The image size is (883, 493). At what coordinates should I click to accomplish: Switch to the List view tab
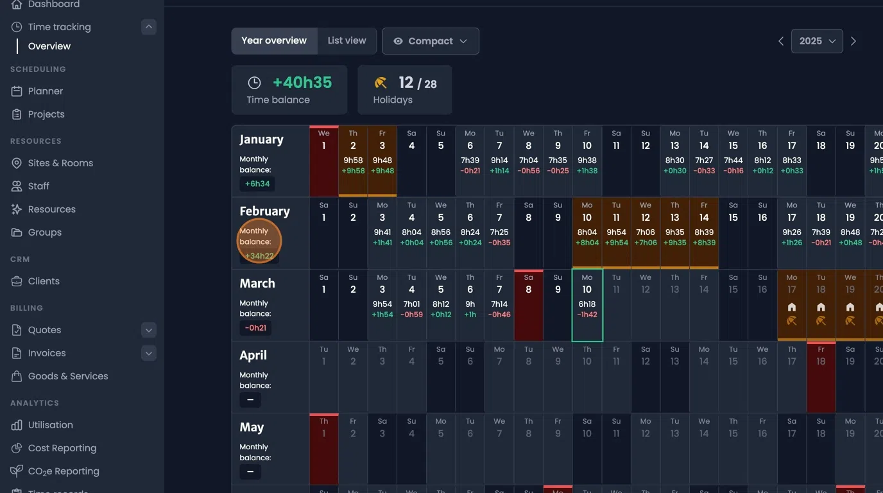pos(347,40)
